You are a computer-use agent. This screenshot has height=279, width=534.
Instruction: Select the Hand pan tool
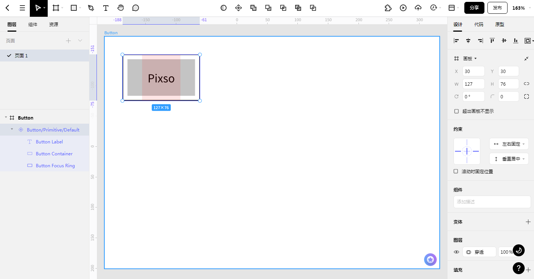coord(120,8)
